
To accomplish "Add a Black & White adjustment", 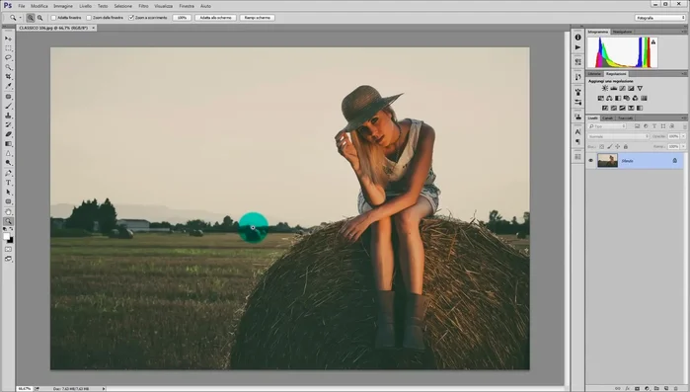I will (x=618, y=98).
